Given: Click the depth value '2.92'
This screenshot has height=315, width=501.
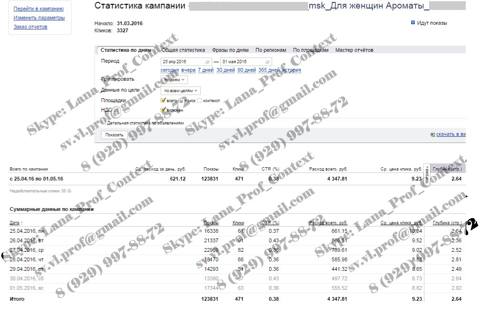Looking at the screenshot, I should pos(456,288).
